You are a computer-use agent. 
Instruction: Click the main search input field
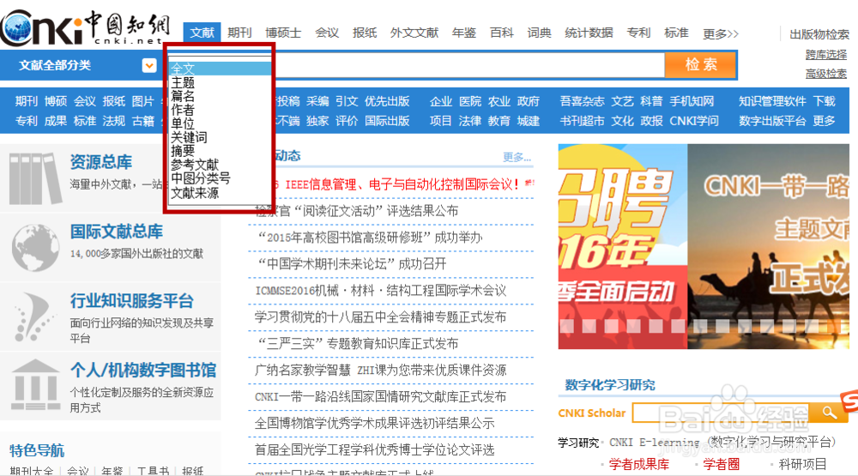tap(469, 66)
